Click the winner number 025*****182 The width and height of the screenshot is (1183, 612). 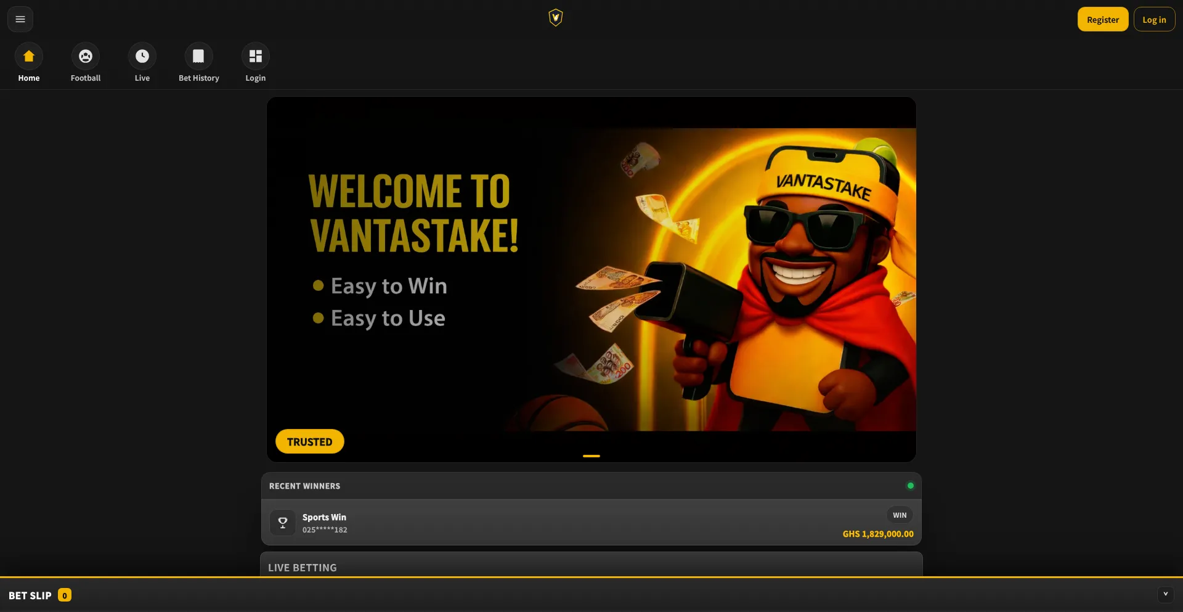pyautogui.click(x=325, y=530)
